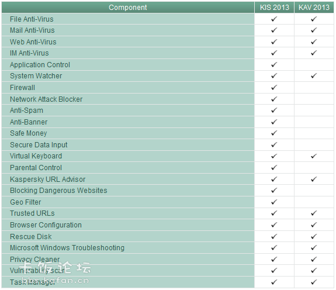Select the Privacy Cleaner row label
Screen dimensions: 336x290
[x=34, y=260]
